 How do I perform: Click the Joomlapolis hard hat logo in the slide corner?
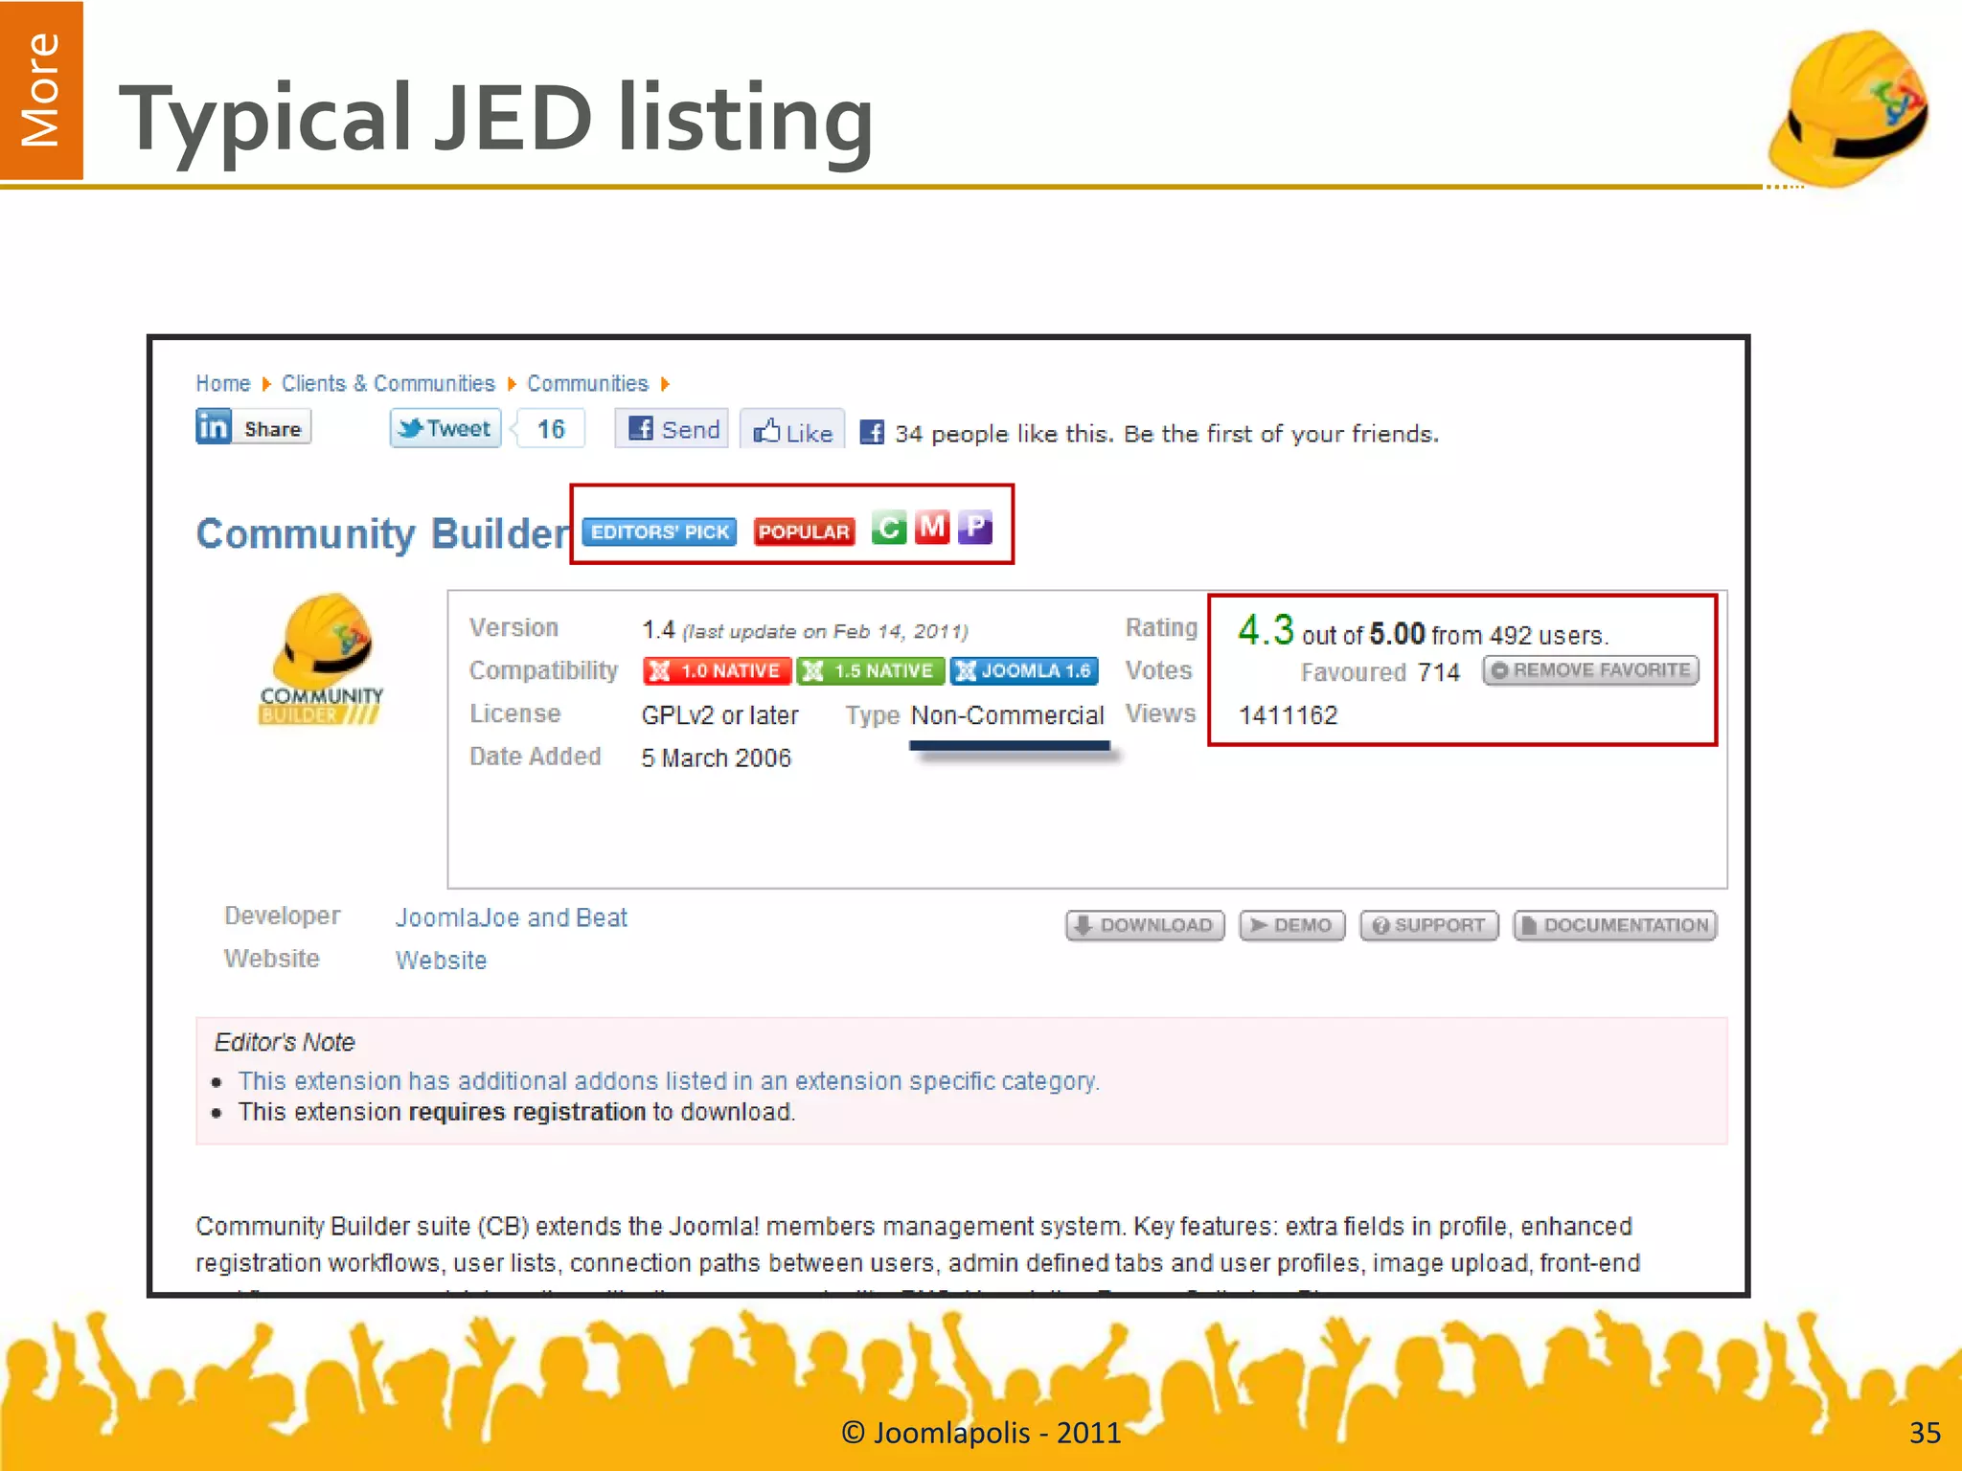(1849, 107)
